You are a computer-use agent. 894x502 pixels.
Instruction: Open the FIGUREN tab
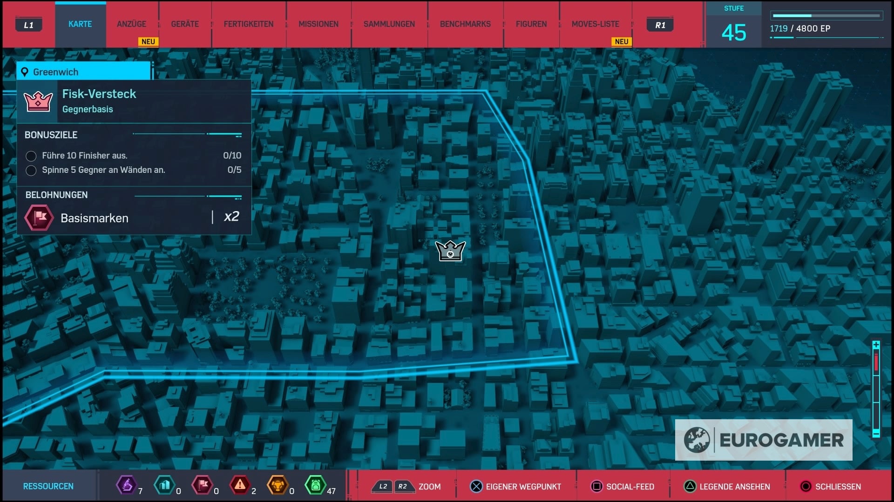point(531,24)
